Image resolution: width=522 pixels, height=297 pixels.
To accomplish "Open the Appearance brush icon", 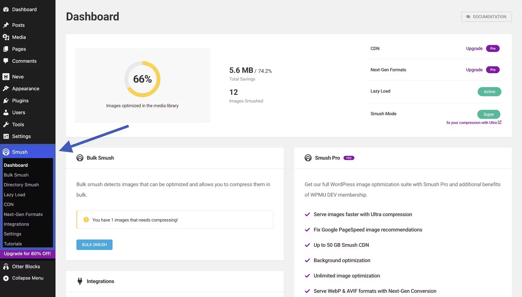I will 6,89.
